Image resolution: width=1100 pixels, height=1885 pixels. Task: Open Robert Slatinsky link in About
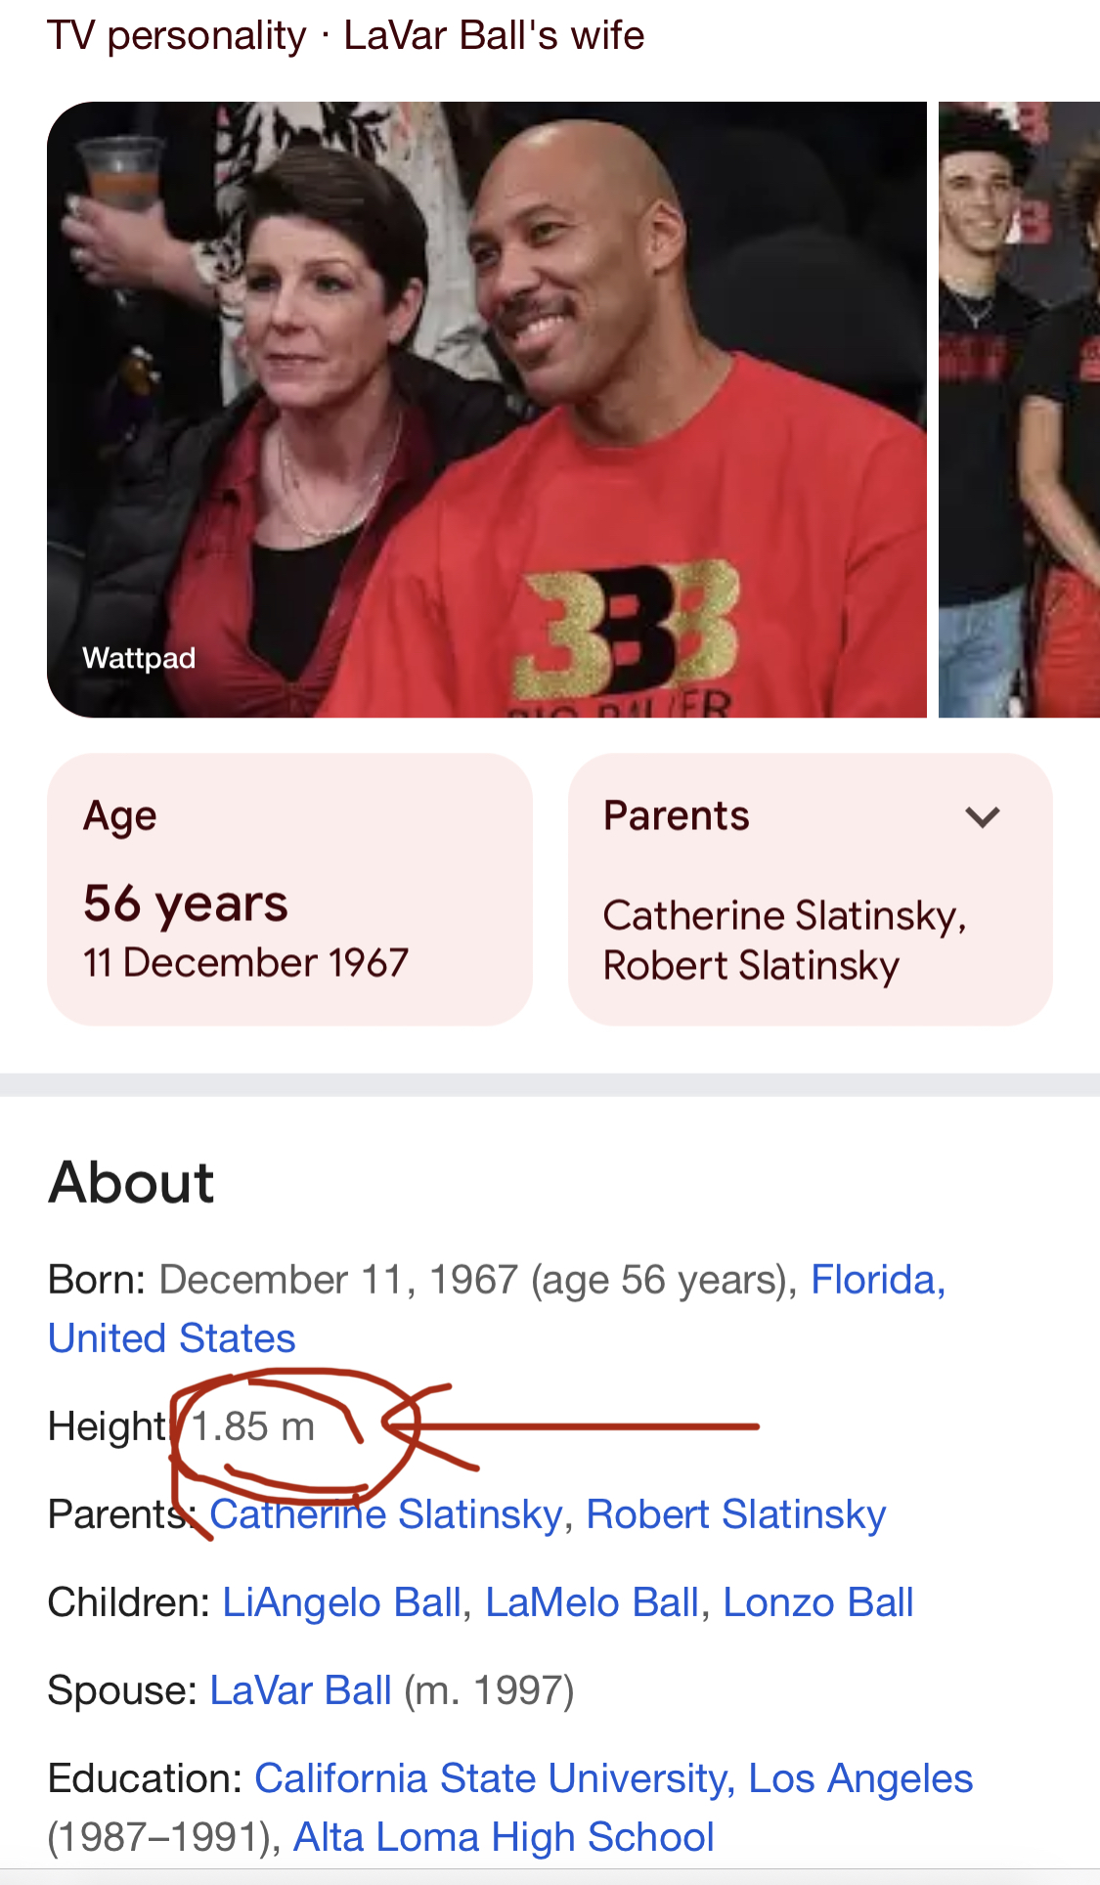(735, 1513)
